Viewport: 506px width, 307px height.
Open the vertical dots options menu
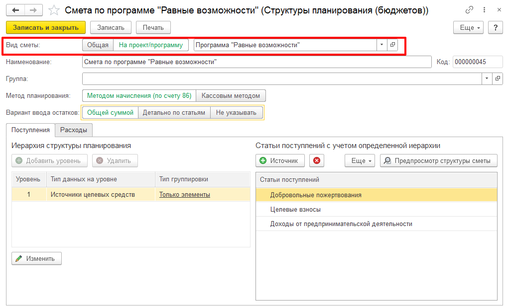pyautogui.click(x=484, y=10)
